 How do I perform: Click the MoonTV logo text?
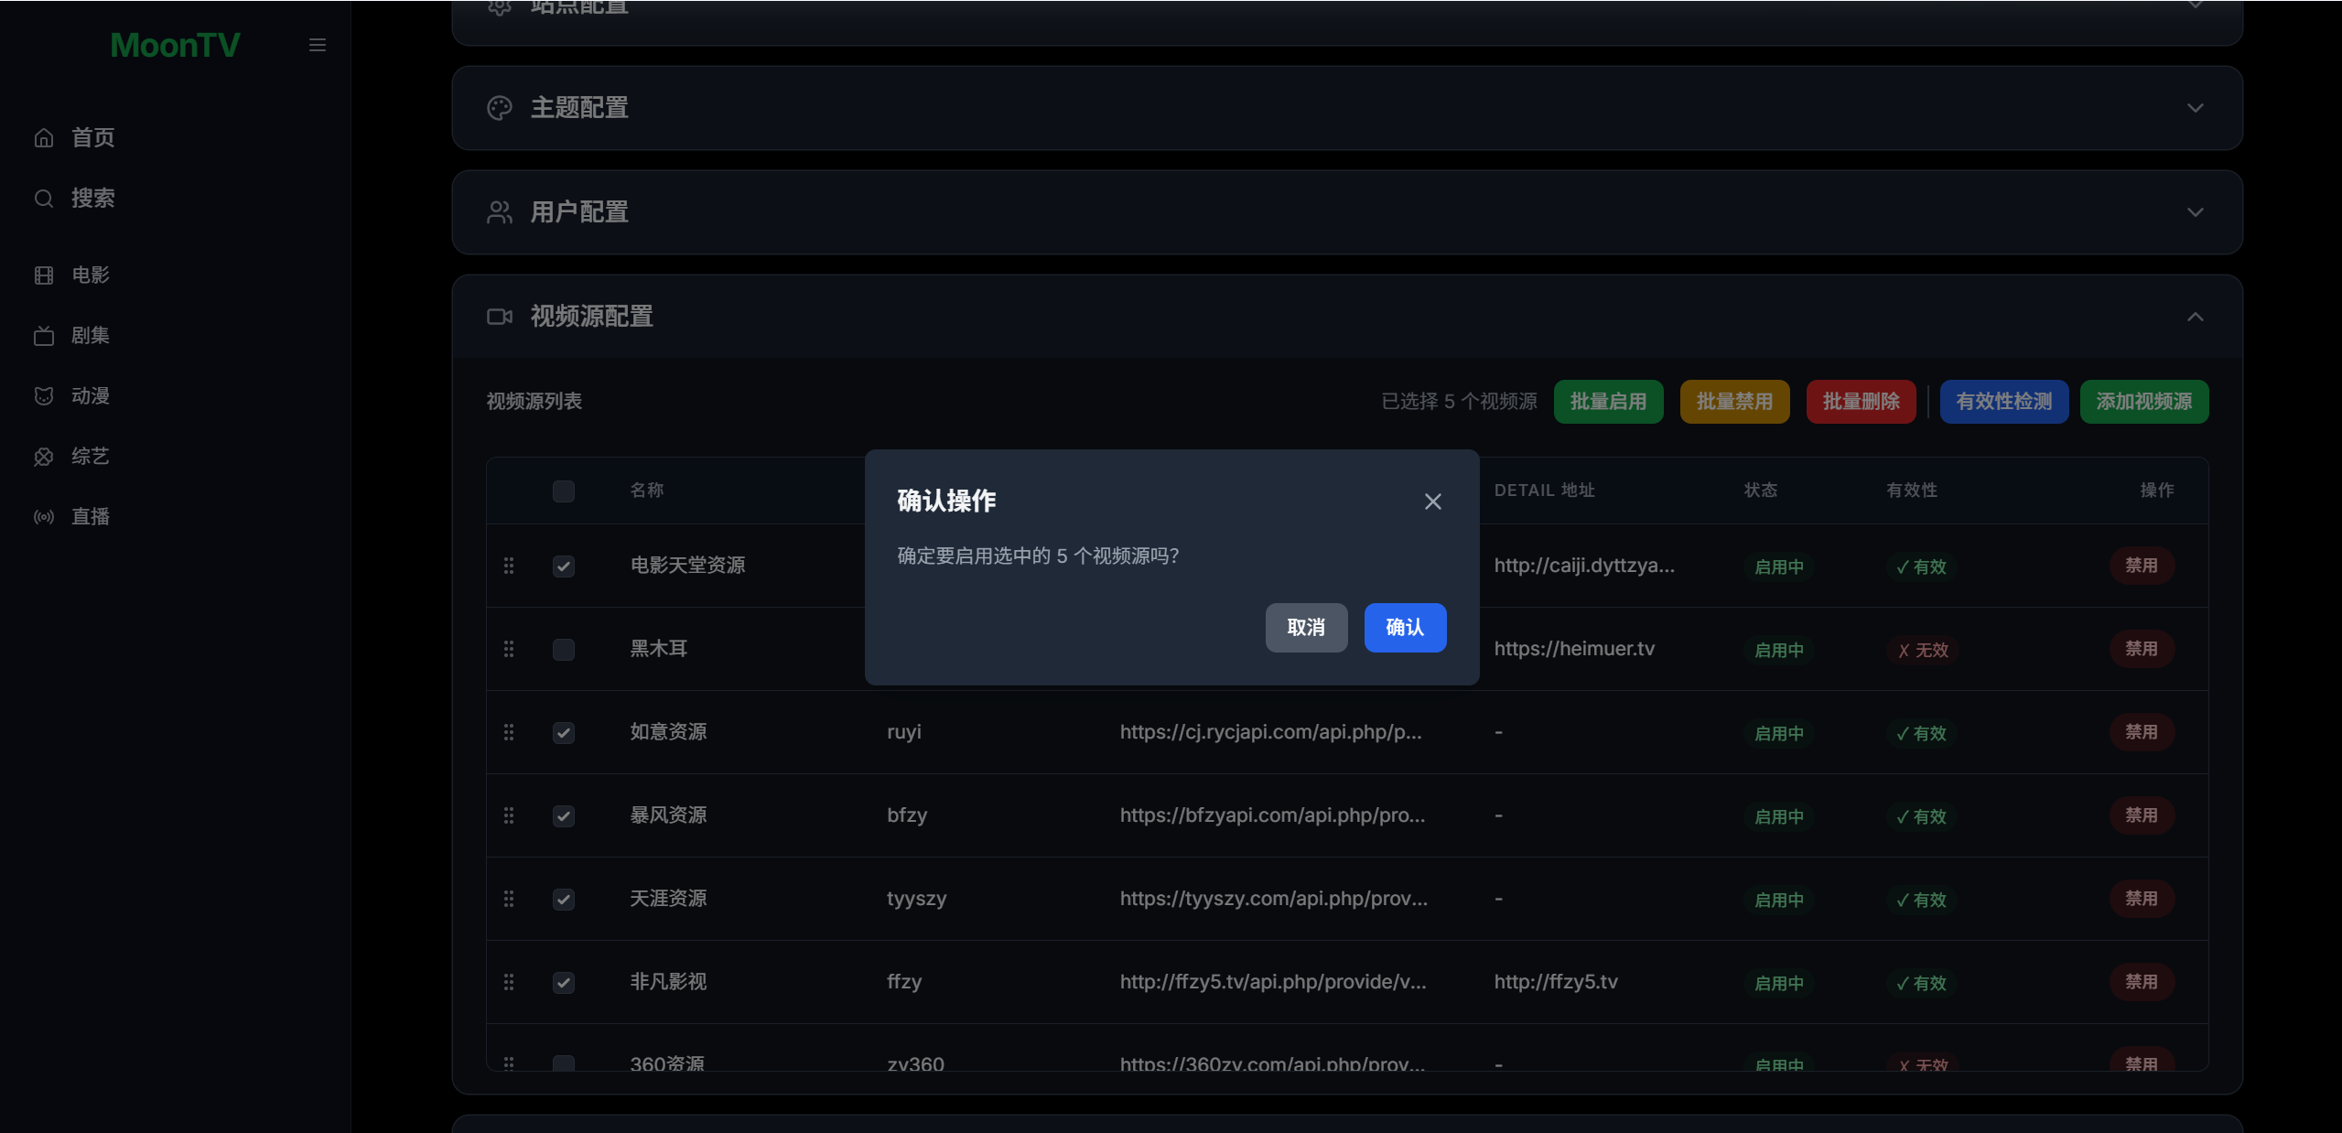(175, 45)
